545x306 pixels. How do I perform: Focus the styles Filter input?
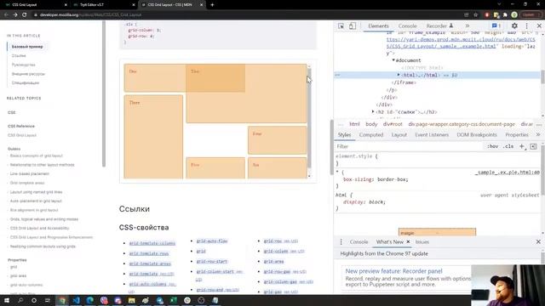click(x=409, y=147)
